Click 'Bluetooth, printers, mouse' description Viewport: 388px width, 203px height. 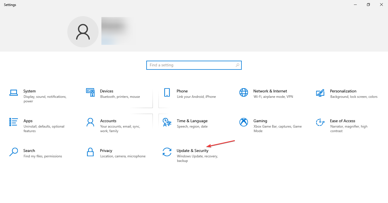[x=120, y=97]
